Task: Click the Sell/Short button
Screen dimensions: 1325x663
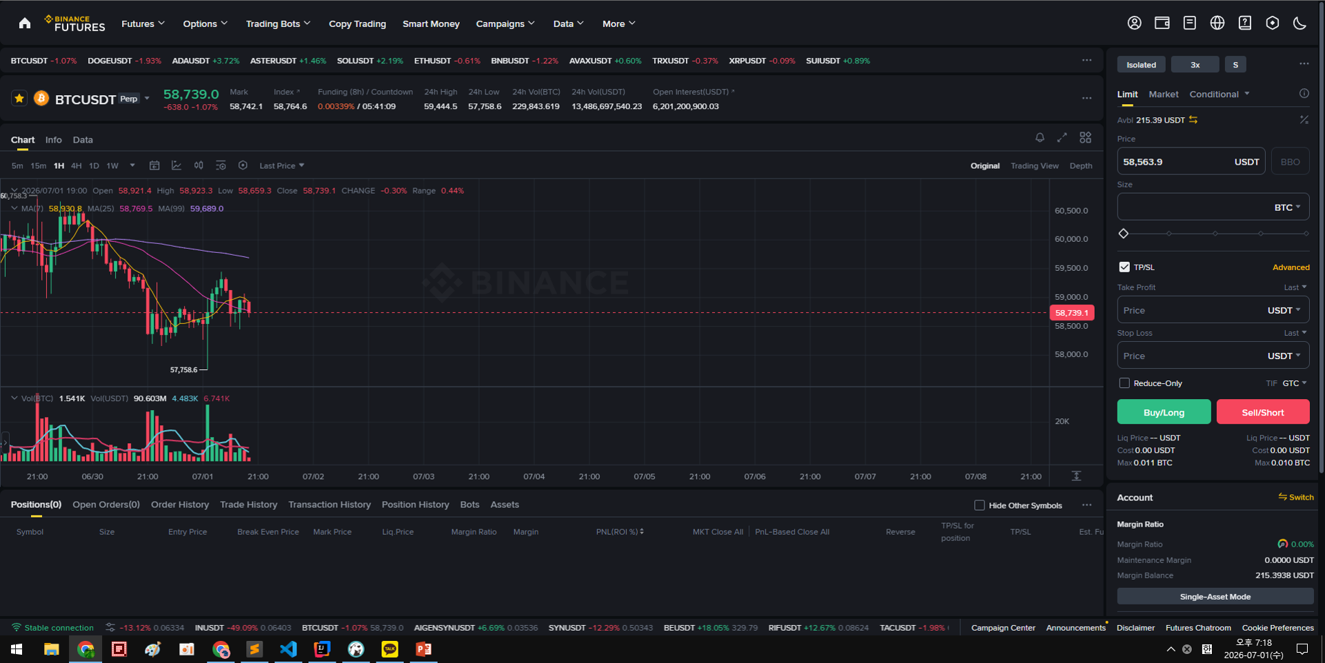Action: (1263, 412)
